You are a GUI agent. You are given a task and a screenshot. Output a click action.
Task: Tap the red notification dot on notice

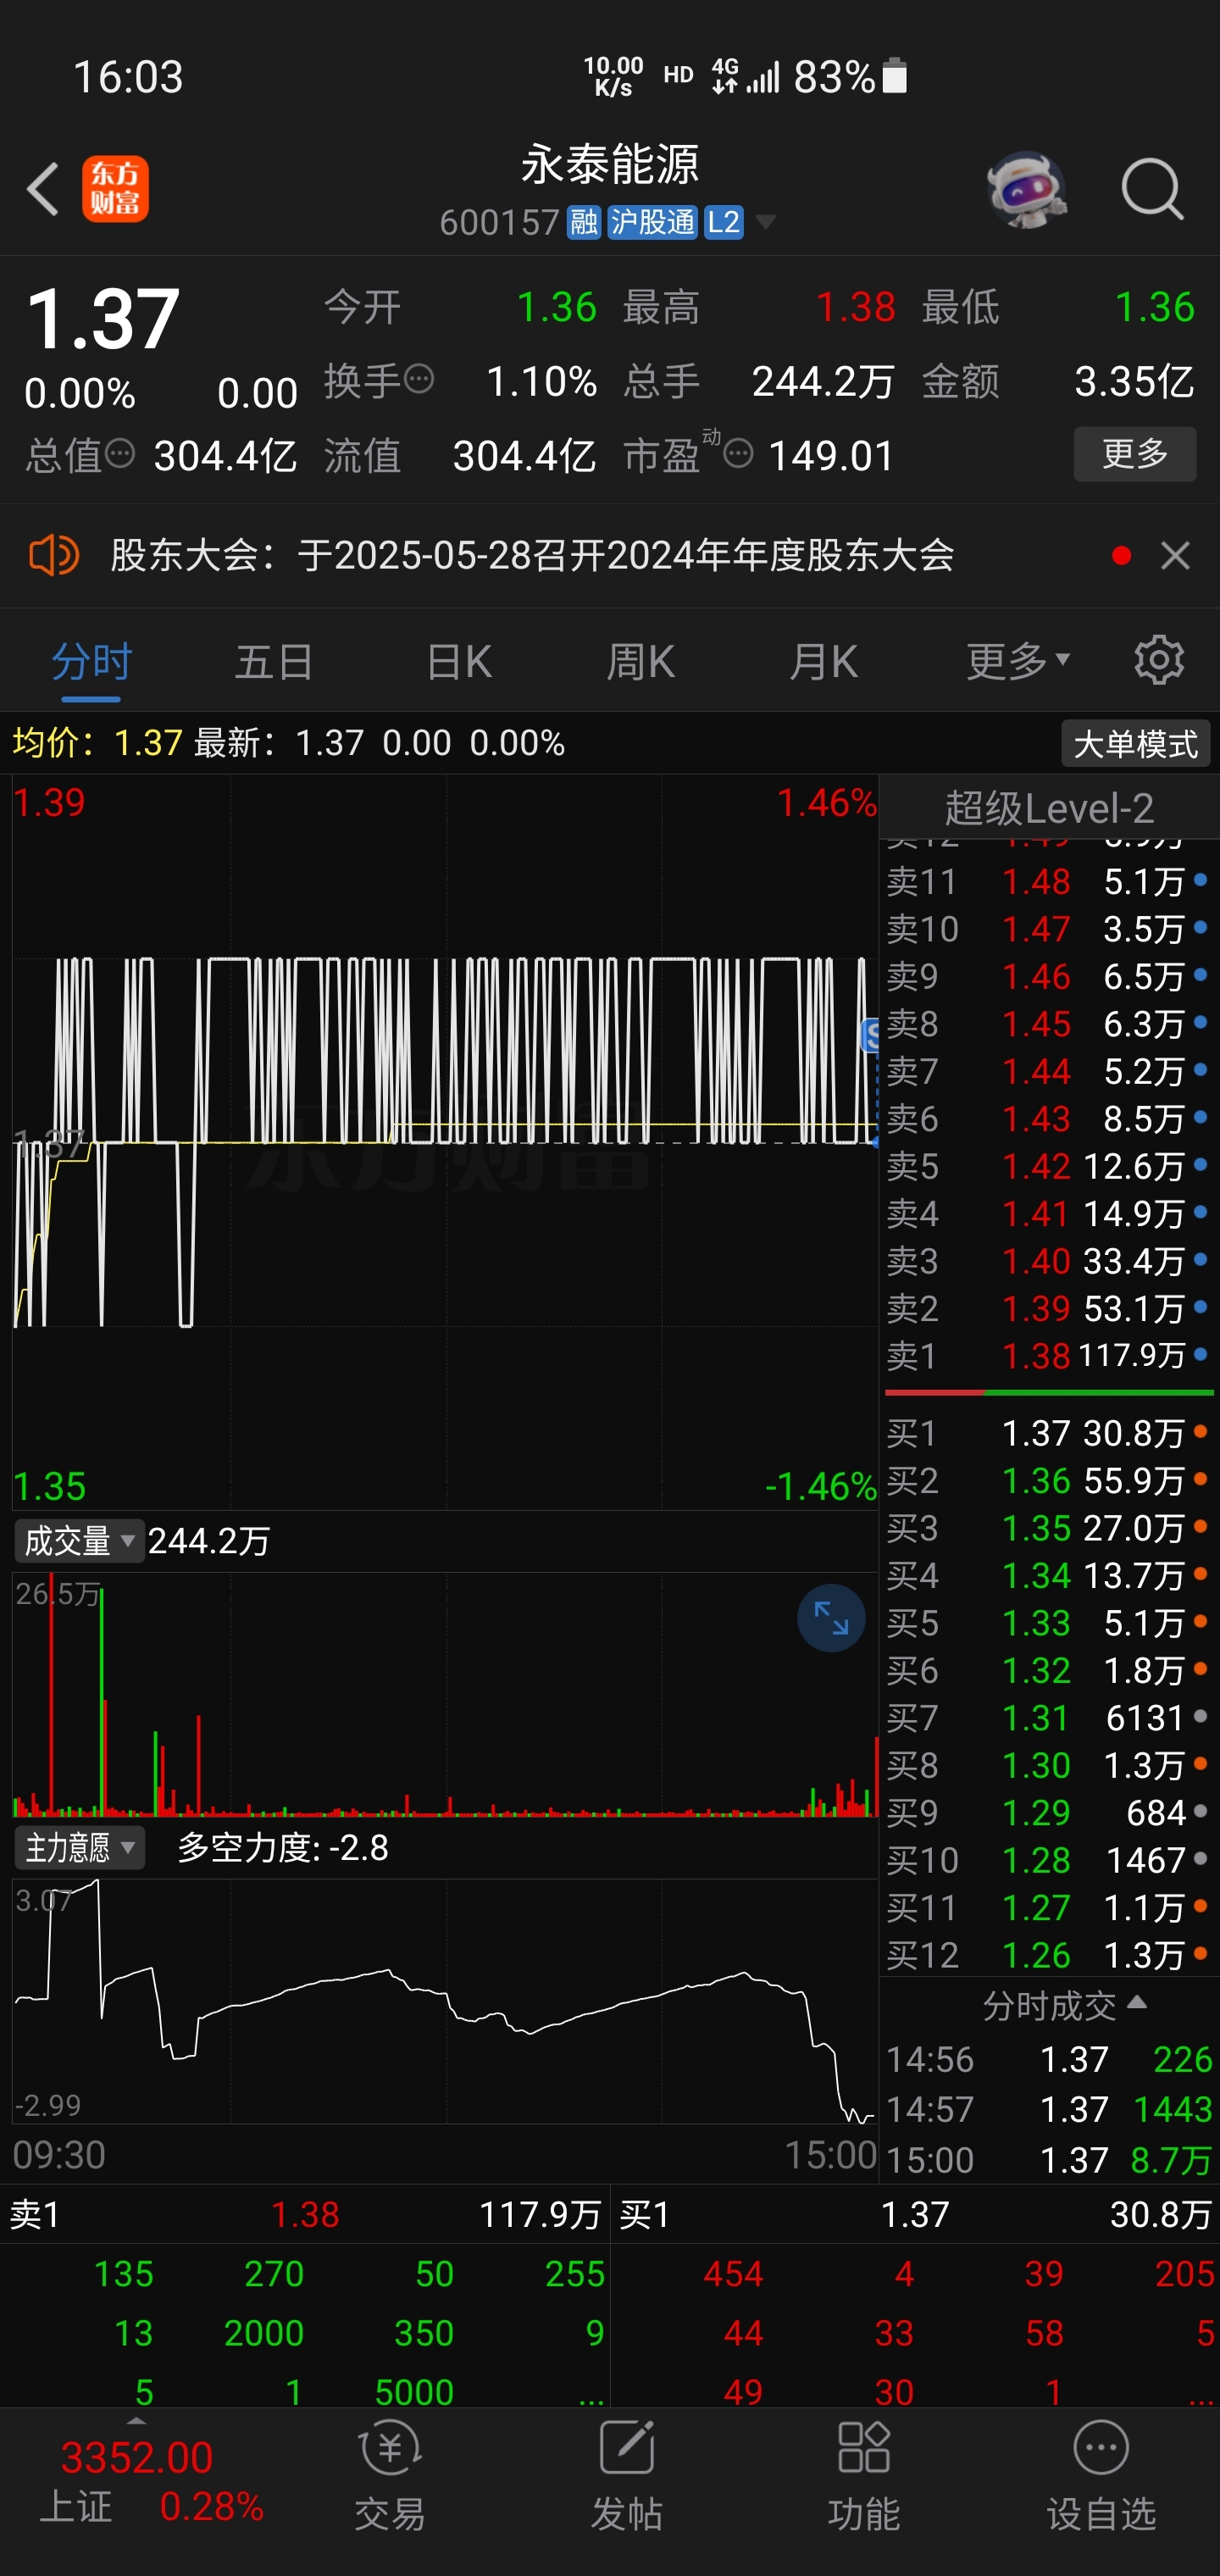1122,555
